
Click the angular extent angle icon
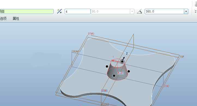click(x=140, y=11)
